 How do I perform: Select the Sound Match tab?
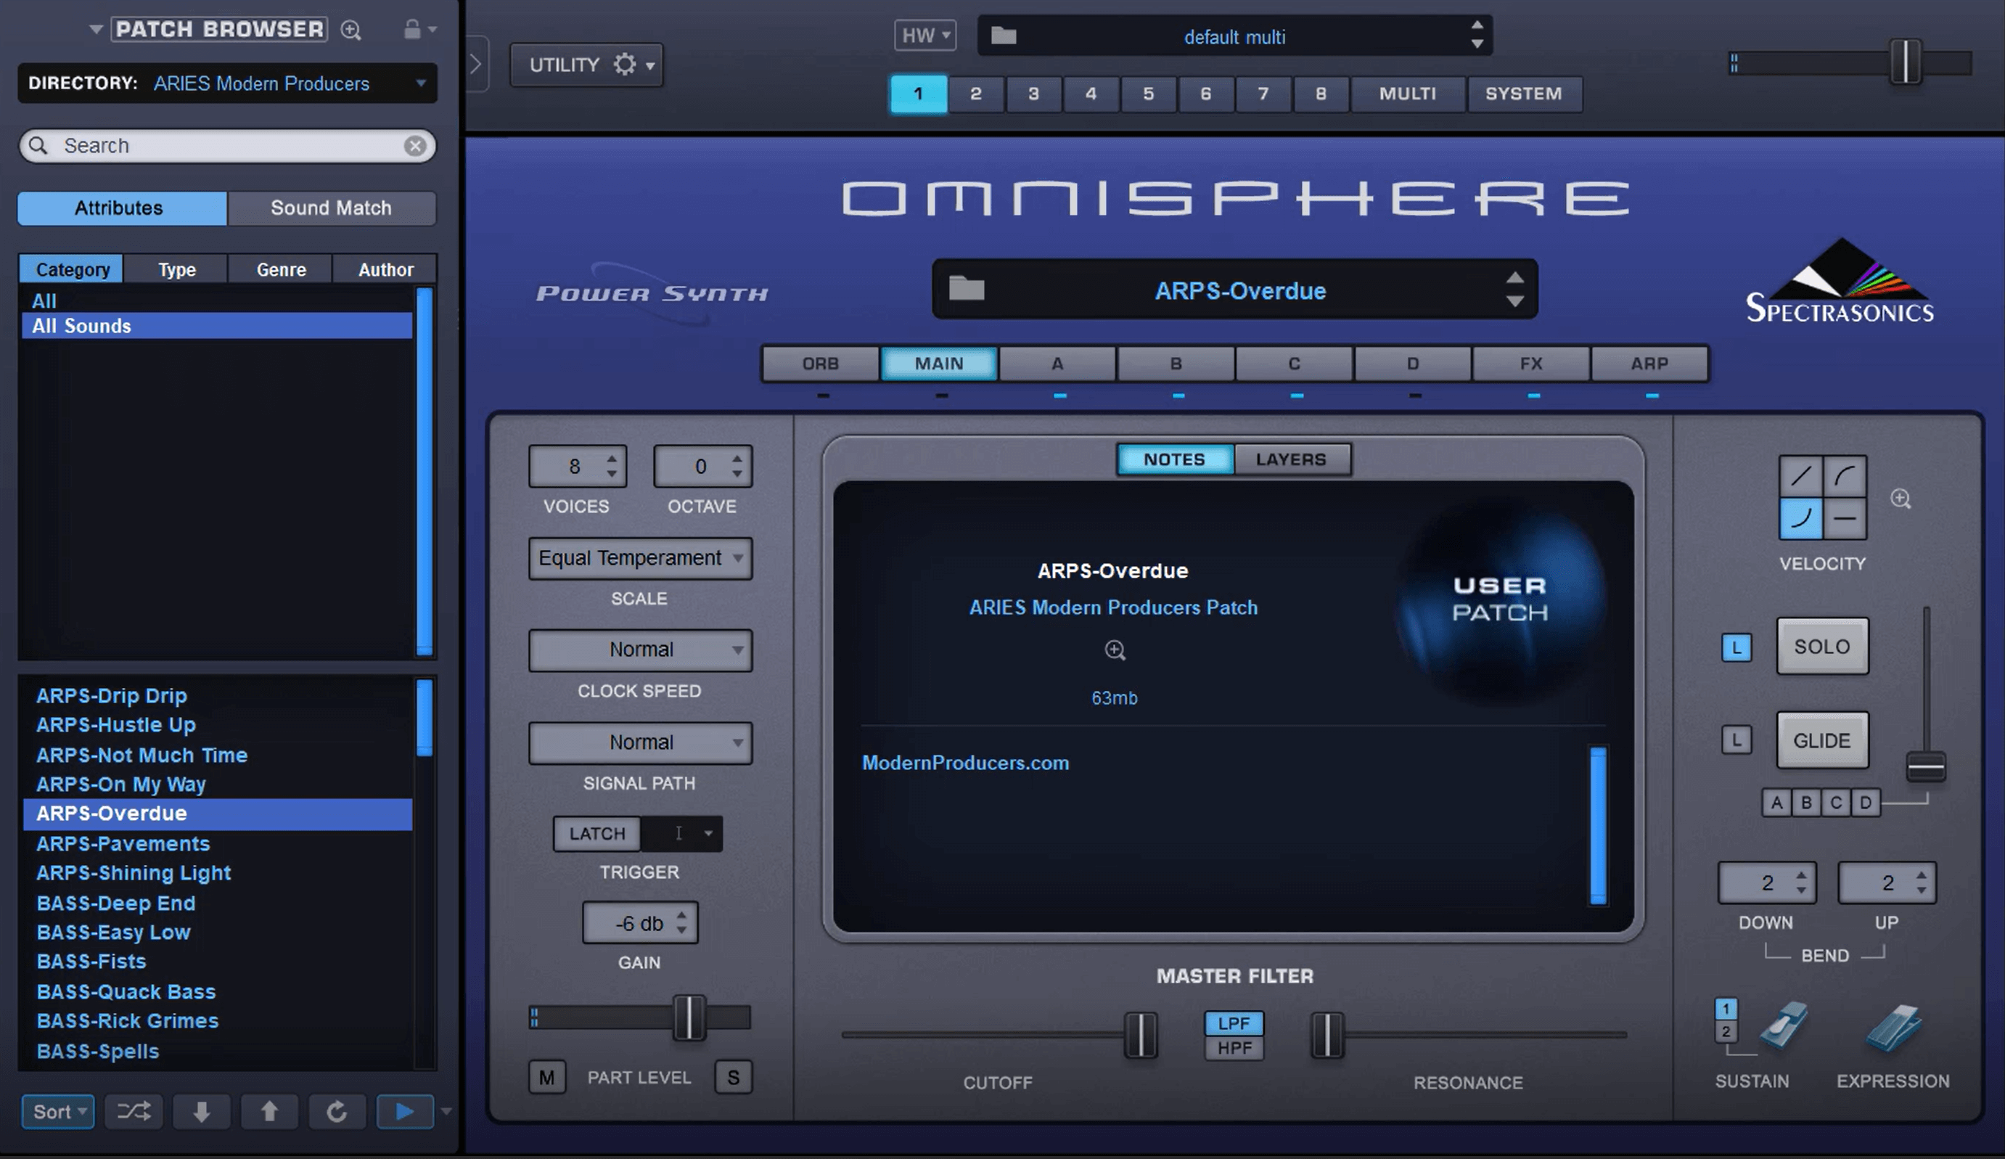(x=331, y=208)
